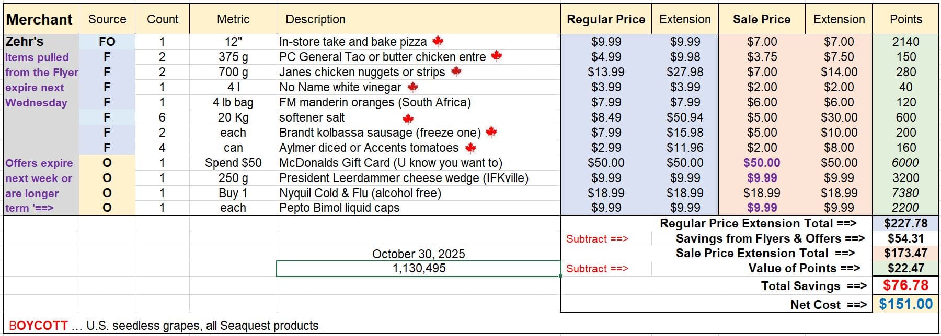
Task: Select the cell containing 1,130,495
Action: coord(419,269)
